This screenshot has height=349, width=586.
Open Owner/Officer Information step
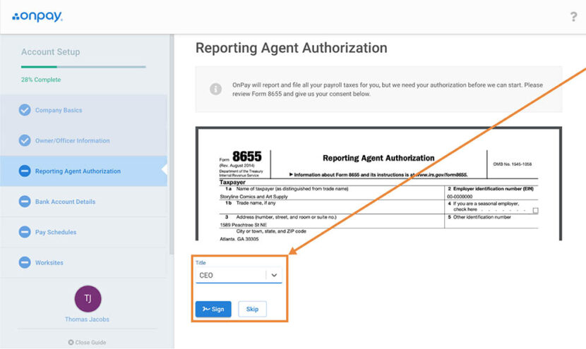(72, 140)
